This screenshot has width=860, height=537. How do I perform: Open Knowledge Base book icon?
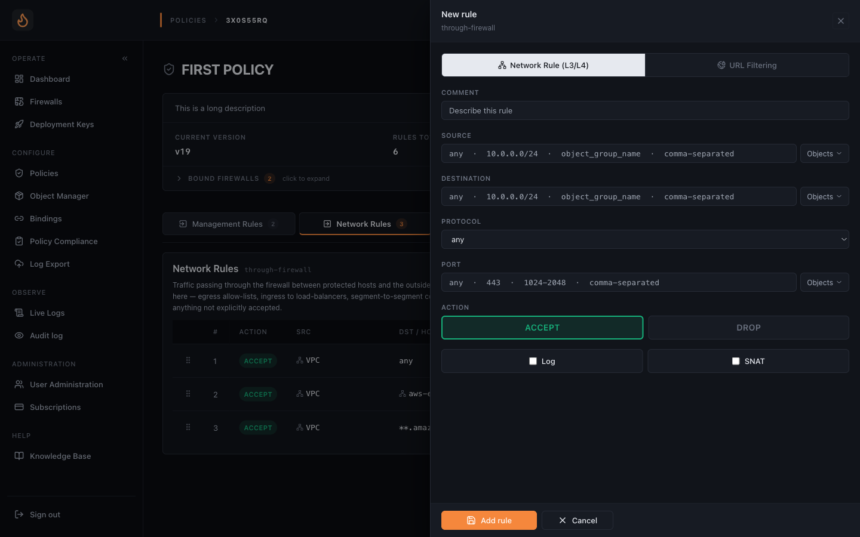pyautogui.click(x=19, y=456)
